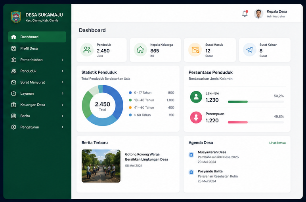Viewport: 306px width, 202px height.
Task: Open Profil Desa menu item
Action: tap(37, 49)
